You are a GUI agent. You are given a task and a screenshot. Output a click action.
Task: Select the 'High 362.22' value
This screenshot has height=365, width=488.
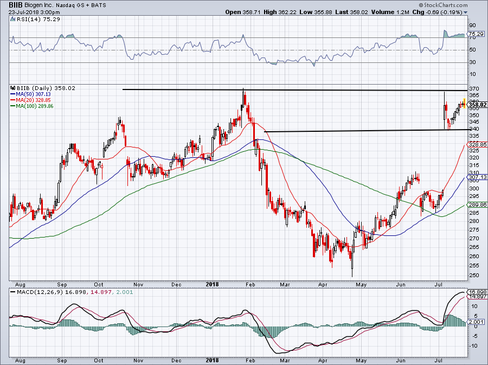[280, 12]
